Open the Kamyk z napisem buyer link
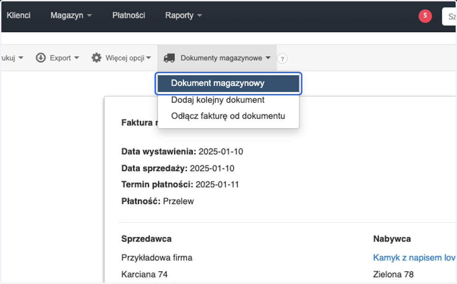Screen dimensions: 457x284 click(415, 258)
